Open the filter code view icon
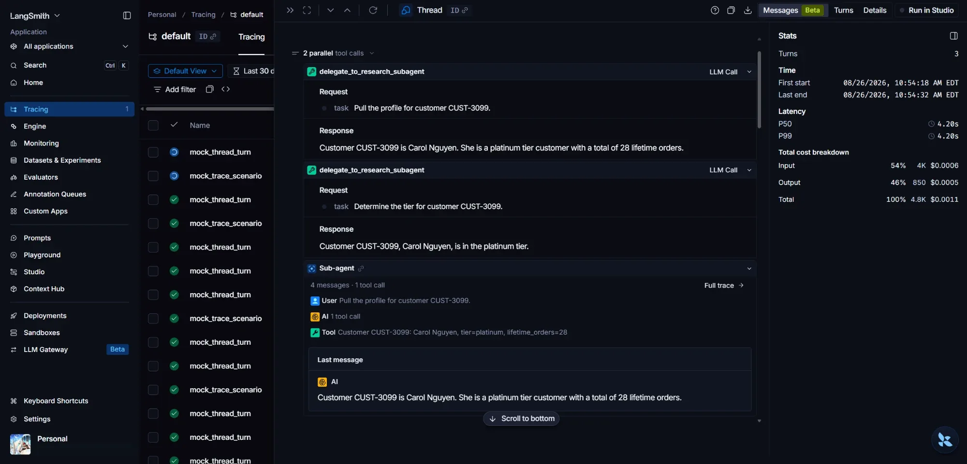The width and height of the screenshot is (967, 464). 226,89
